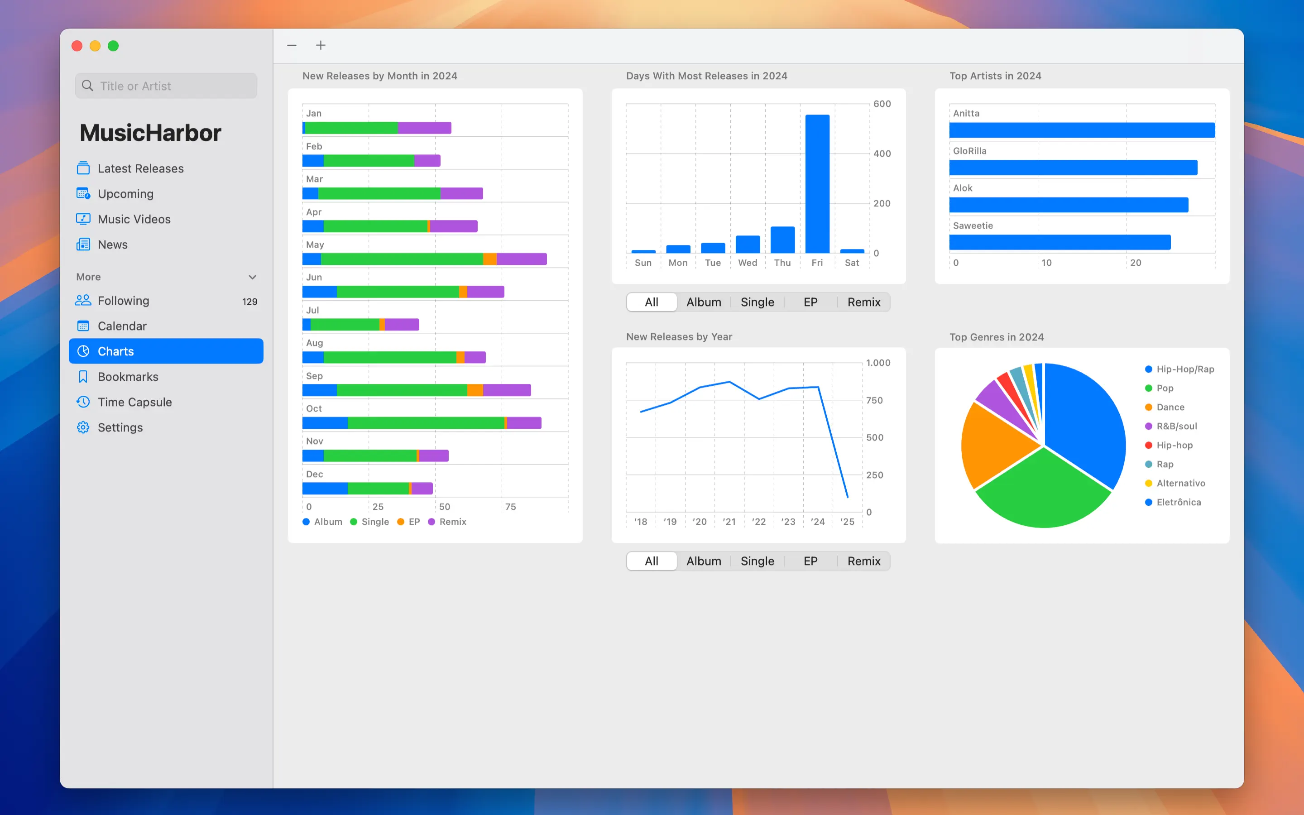Open Latest Releases sidebar icon
Viewport: 1304px width, 815px height.
pyautogui.click(x=83, y=168)
